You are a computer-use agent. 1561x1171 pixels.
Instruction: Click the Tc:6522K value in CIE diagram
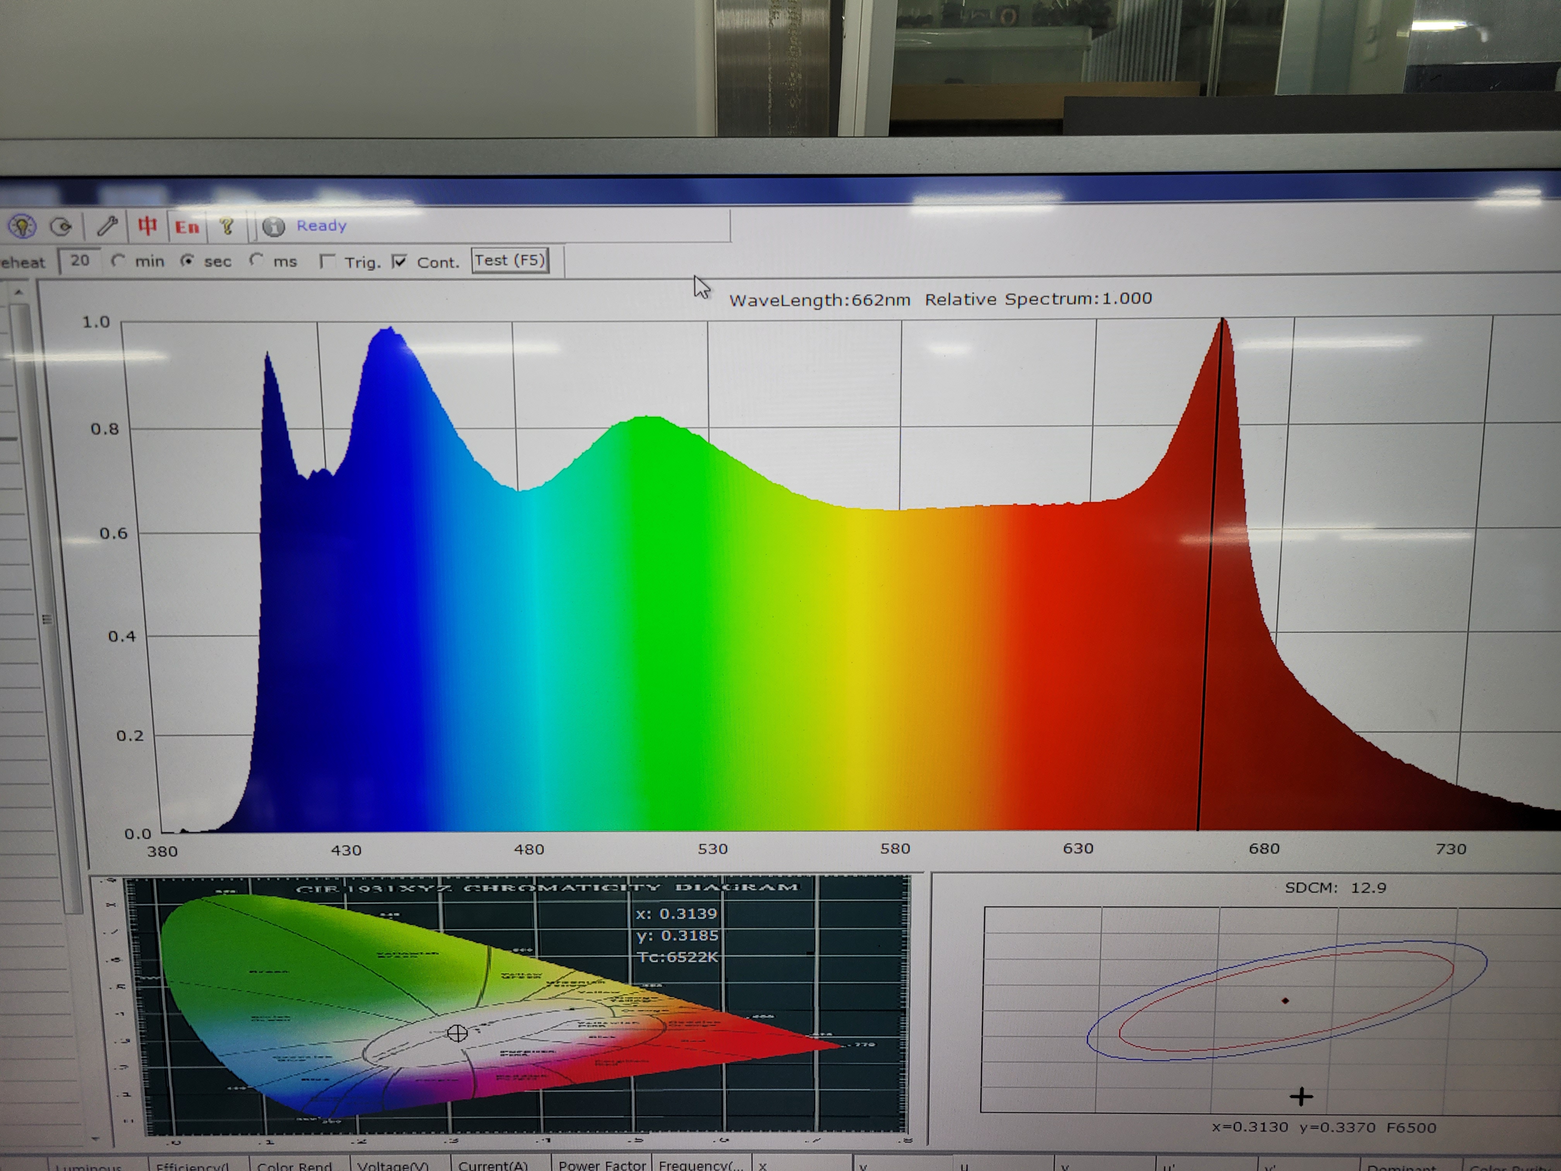click(677, 957)
